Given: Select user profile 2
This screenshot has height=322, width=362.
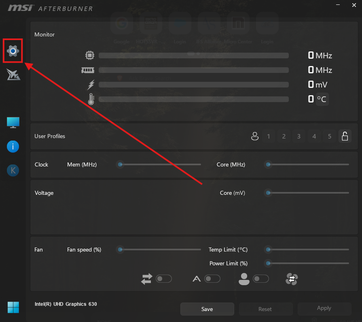Looking at the screenshot, I should [284, 136].
